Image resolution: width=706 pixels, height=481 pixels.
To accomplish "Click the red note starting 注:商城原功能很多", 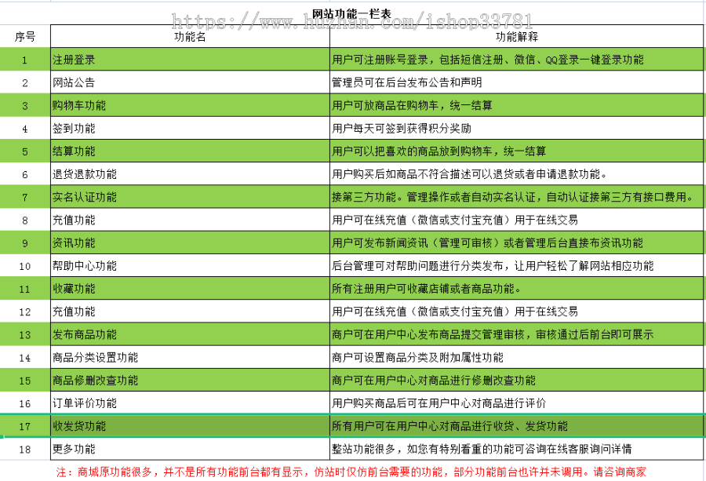I will click(351, 472).
